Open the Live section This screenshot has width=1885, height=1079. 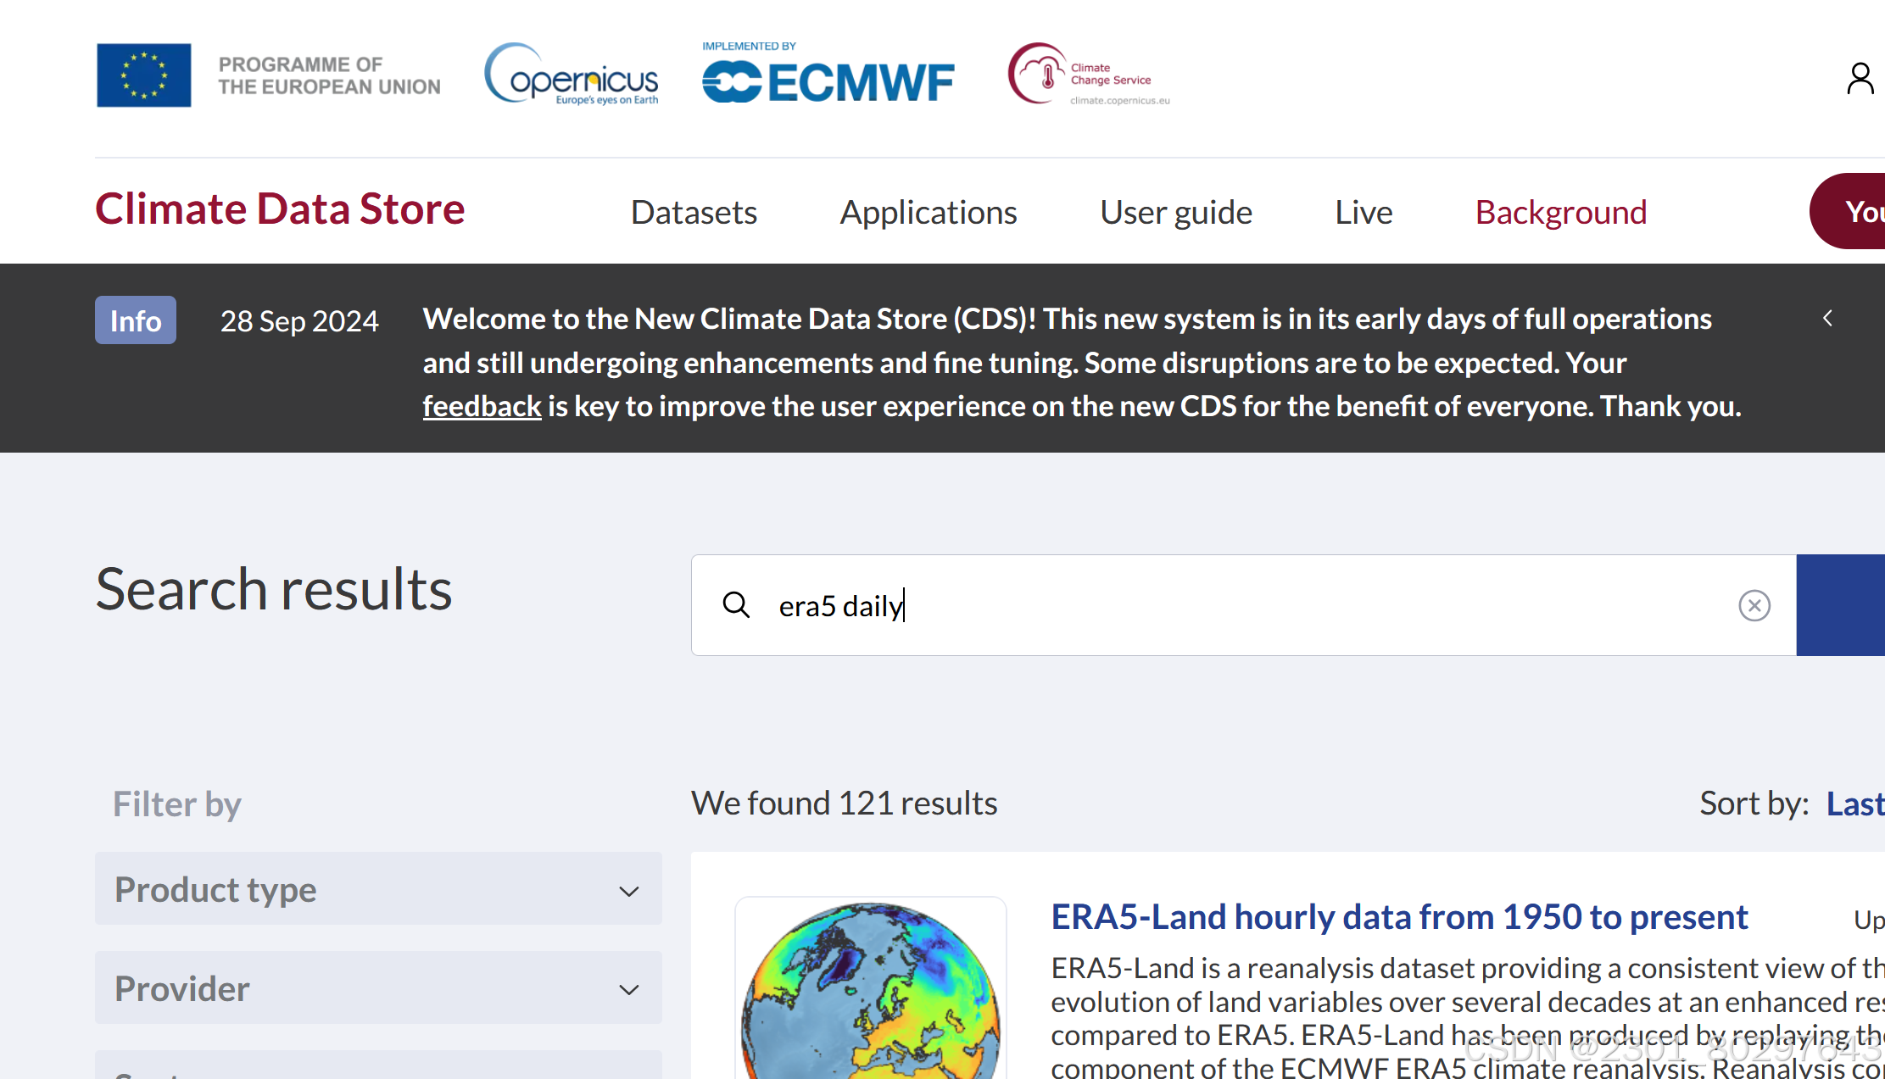pos(1363,212)
